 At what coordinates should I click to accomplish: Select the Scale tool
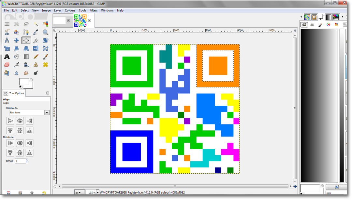pyautogui.click(x=7, y=48)
